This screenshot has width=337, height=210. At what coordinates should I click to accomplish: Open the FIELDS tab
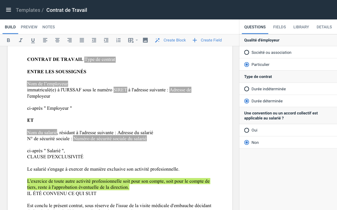point(280,27)
